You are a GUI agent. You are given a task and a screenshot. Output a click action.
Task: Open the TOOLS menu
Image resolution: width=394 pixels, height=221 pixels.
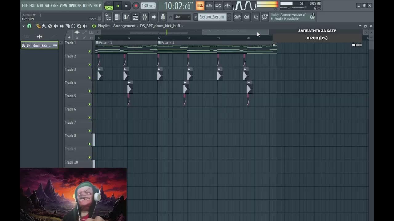87,6
